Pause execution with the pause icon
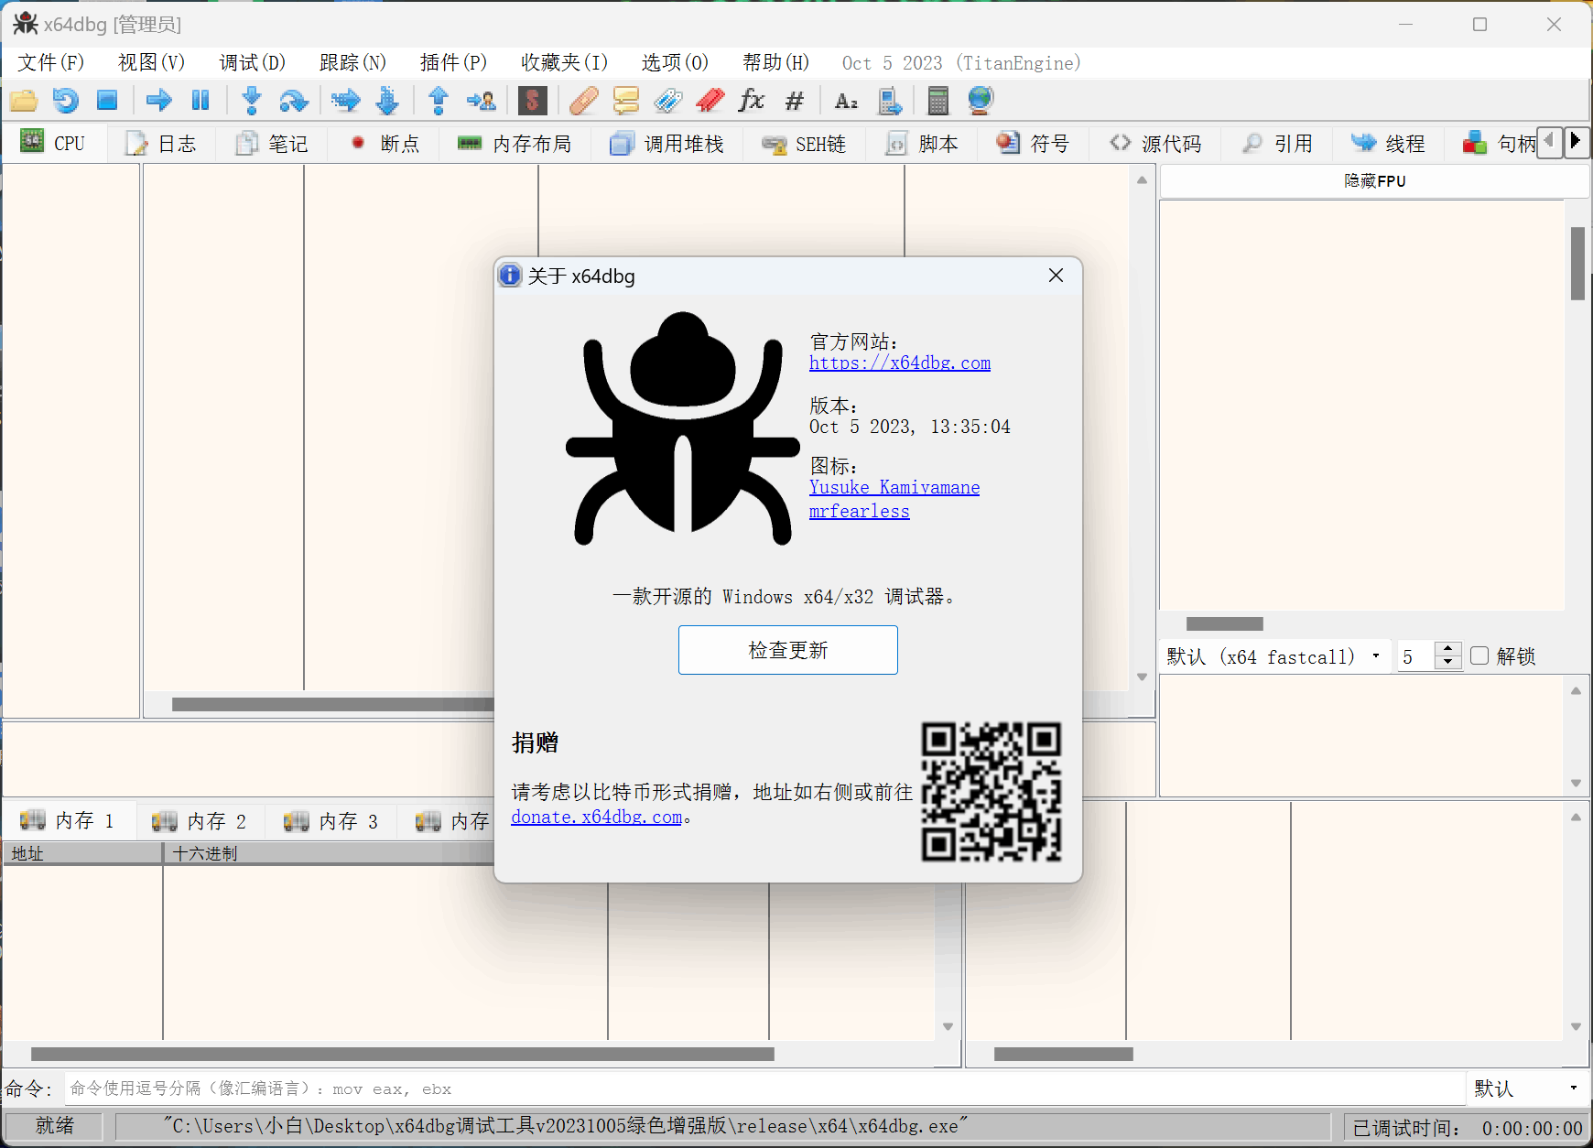The width and height of the screenshot is (1593, 1148). [x=200, y=100]
